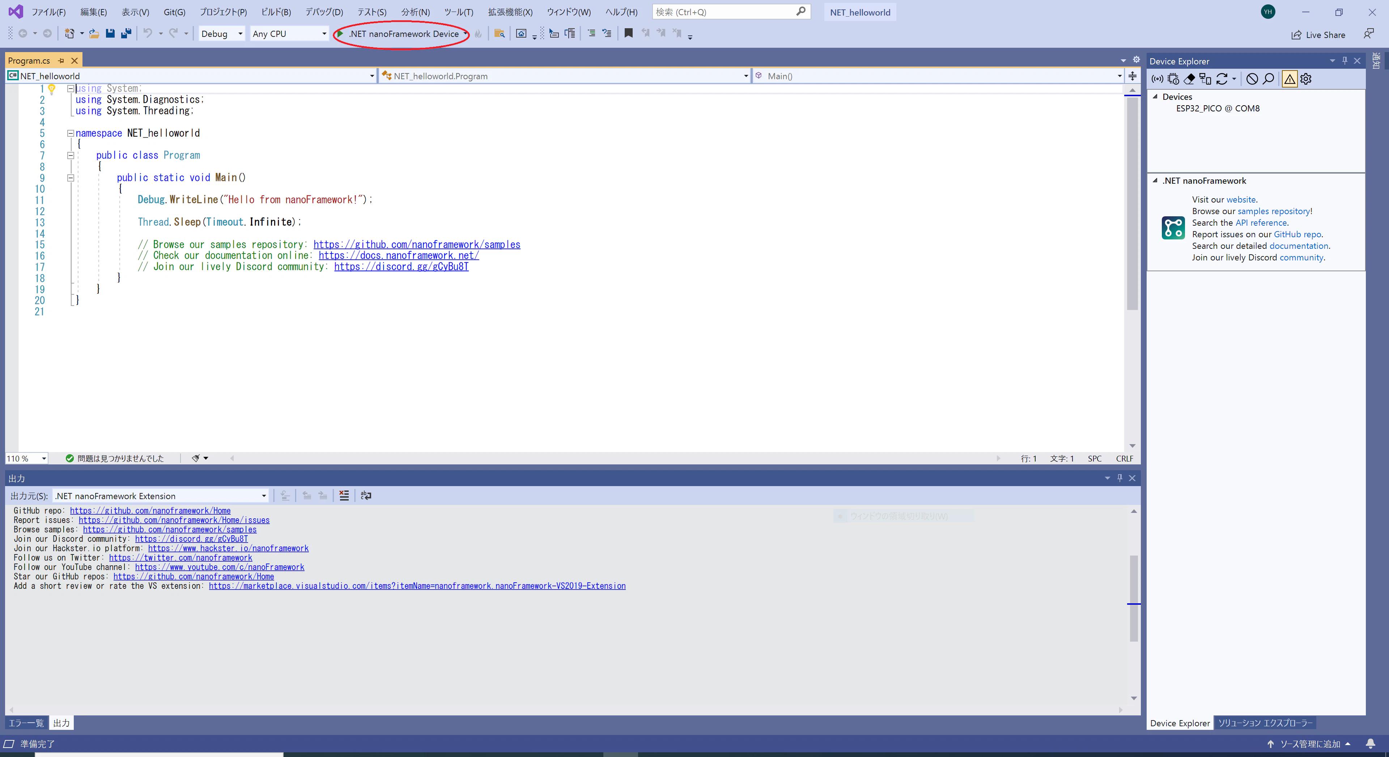The width and height of the screenshot is (1389, 757).
Task: Open the Debug configuration dropdown
Action: pos(222,33)
